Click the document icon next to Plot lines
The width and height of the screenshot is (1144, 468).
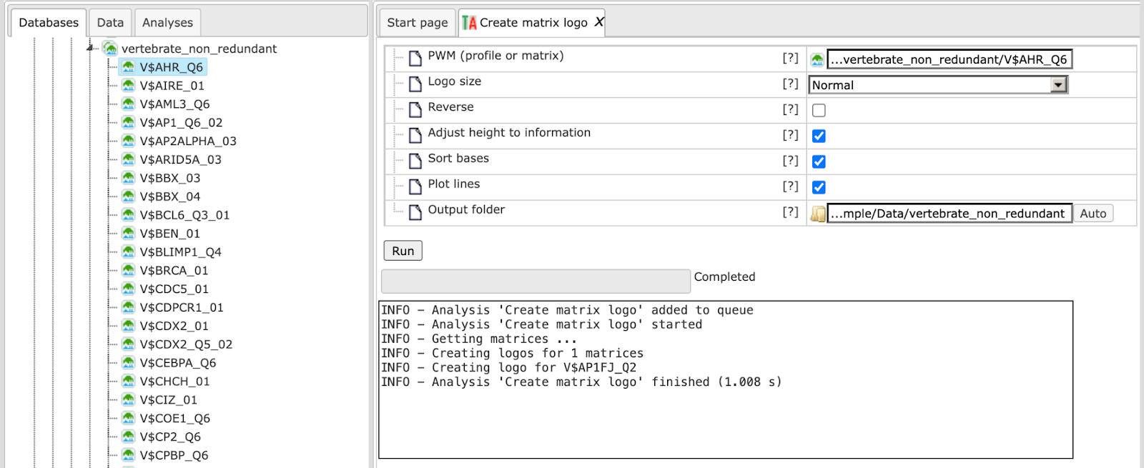(415, 187)
